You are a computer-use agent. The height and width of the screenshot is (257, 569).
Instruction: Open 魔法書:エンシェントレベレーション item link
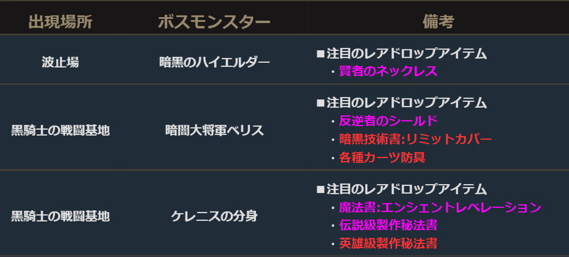click(440, 208)
